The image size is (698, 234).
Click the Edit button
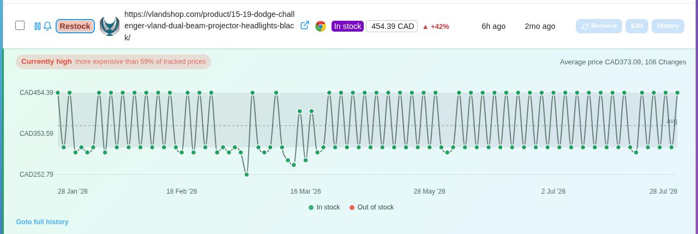click(637, 26)
